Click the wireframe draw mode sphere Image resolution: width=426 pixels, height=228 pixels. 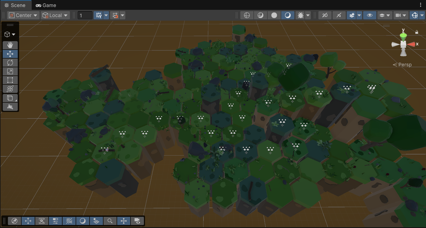pyautogui.click(x=247, y=15)
